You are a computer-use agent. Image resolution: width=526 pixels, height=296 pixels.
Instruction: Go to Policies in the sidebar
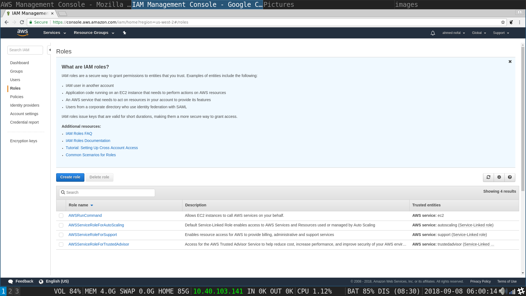(17, 97)
